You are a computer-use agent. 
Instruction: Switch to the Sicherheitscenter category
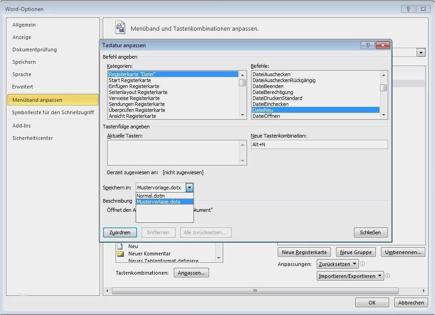(33, 138)
